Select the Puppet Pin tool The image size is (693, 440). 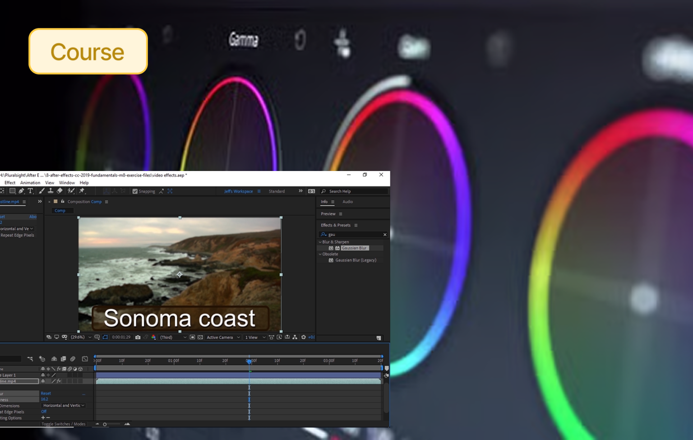82,191
